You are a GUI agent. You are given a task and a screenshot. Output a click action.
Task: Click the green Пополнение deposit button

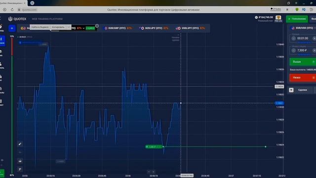point(297,19)
